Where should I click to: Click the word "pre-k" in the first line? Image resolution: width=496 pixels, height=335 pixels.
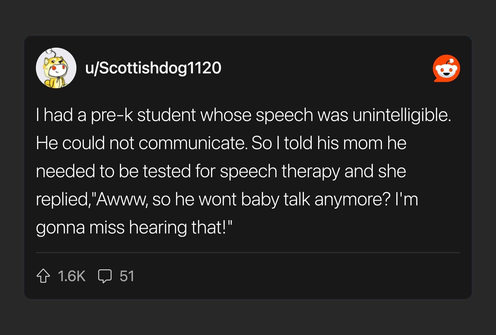click(x=112, y=115)
